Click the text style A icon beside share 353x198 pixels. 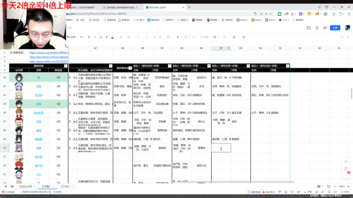click(325, 28)
